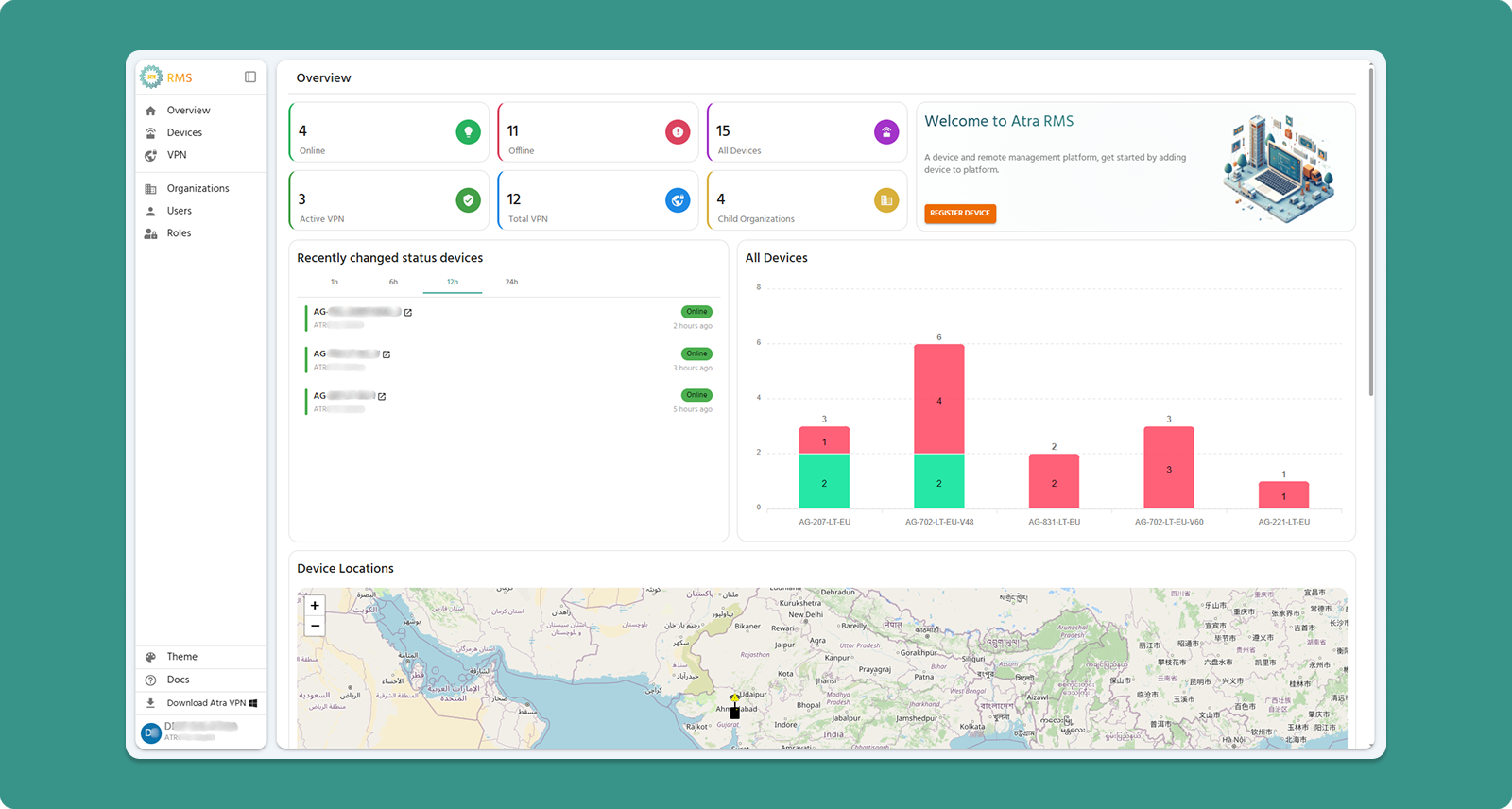This screenshot has width=1512, height=809.
Task: Expand the user profile menu at bottom
Action: (x=200, y=732)
